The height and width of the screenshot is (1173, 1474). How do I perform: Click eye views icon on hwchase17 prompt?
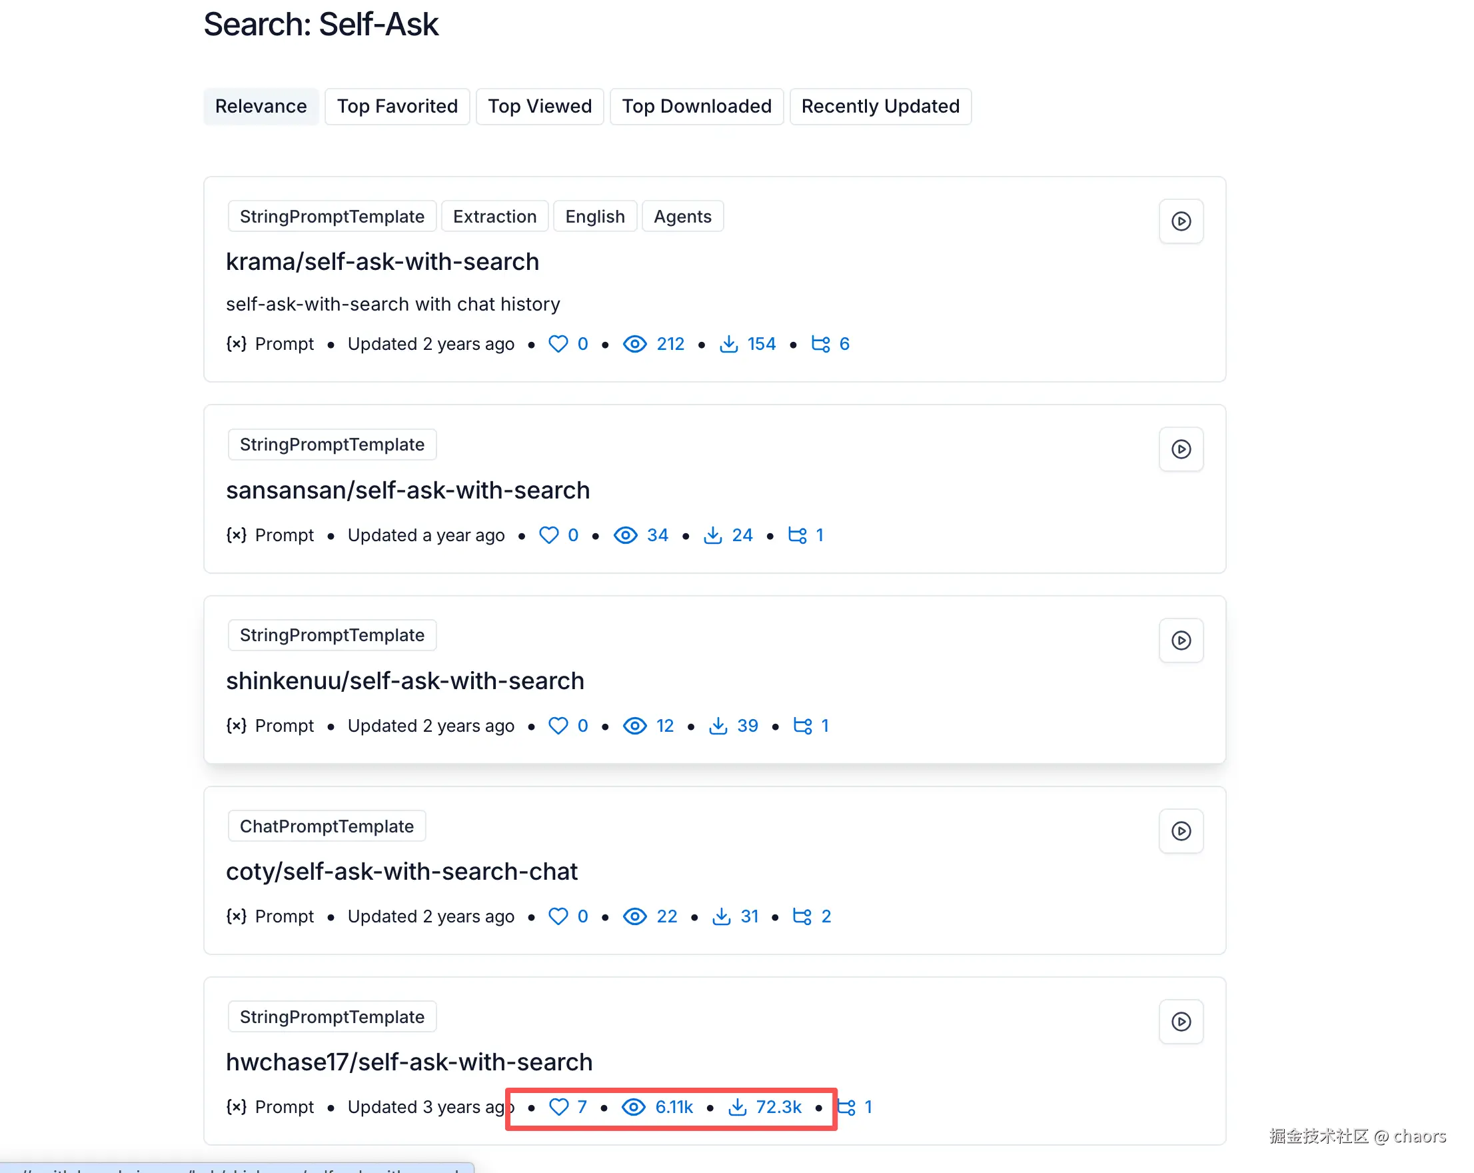click(x=634, y=1106)
